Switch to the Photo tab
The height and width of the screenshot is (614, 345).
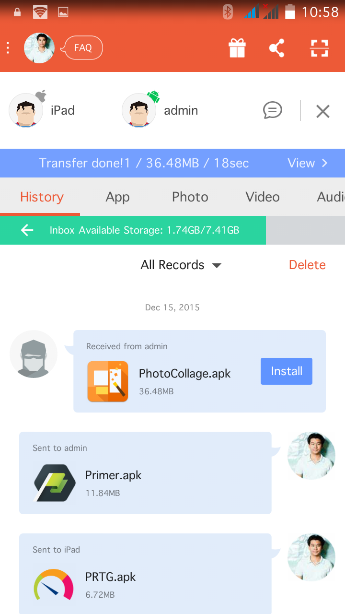point(190,197)
